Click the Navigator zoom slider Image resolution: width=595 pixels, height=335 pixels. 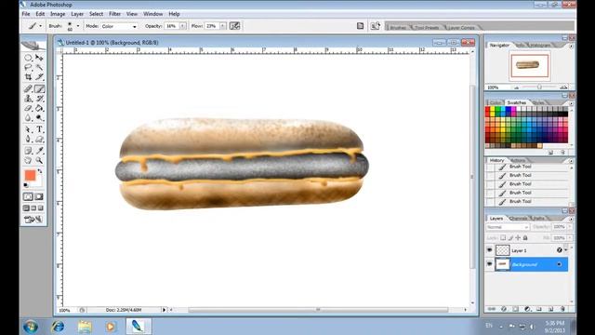point(539,87)
